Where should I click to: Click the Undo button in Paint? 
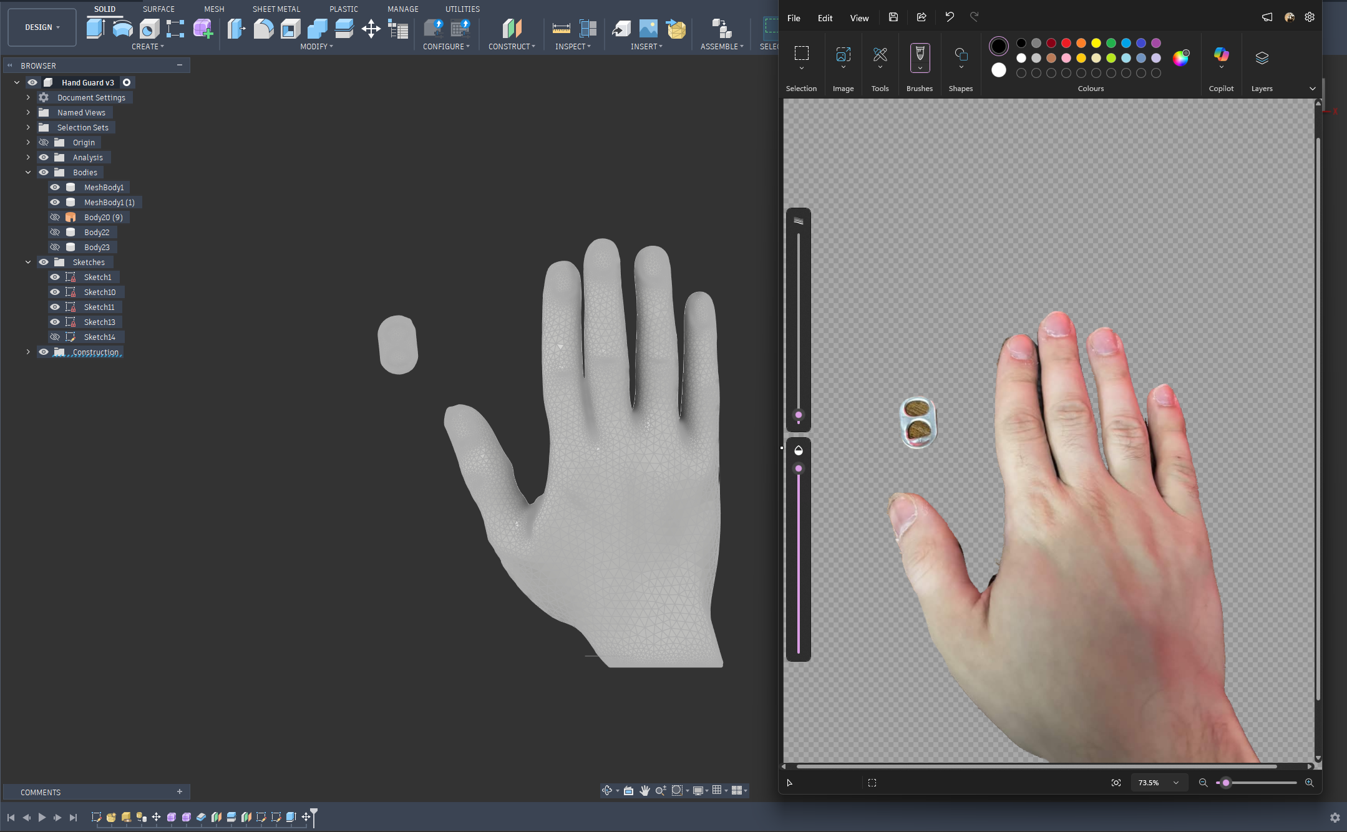pyautogui.click(x=949, y=17)
